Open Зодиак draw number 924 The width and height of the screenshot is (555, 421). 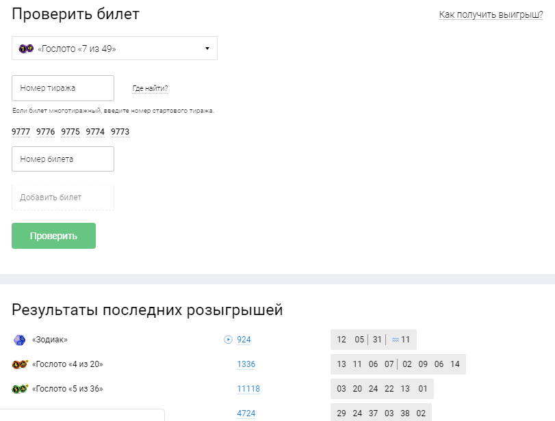(244, 340)
